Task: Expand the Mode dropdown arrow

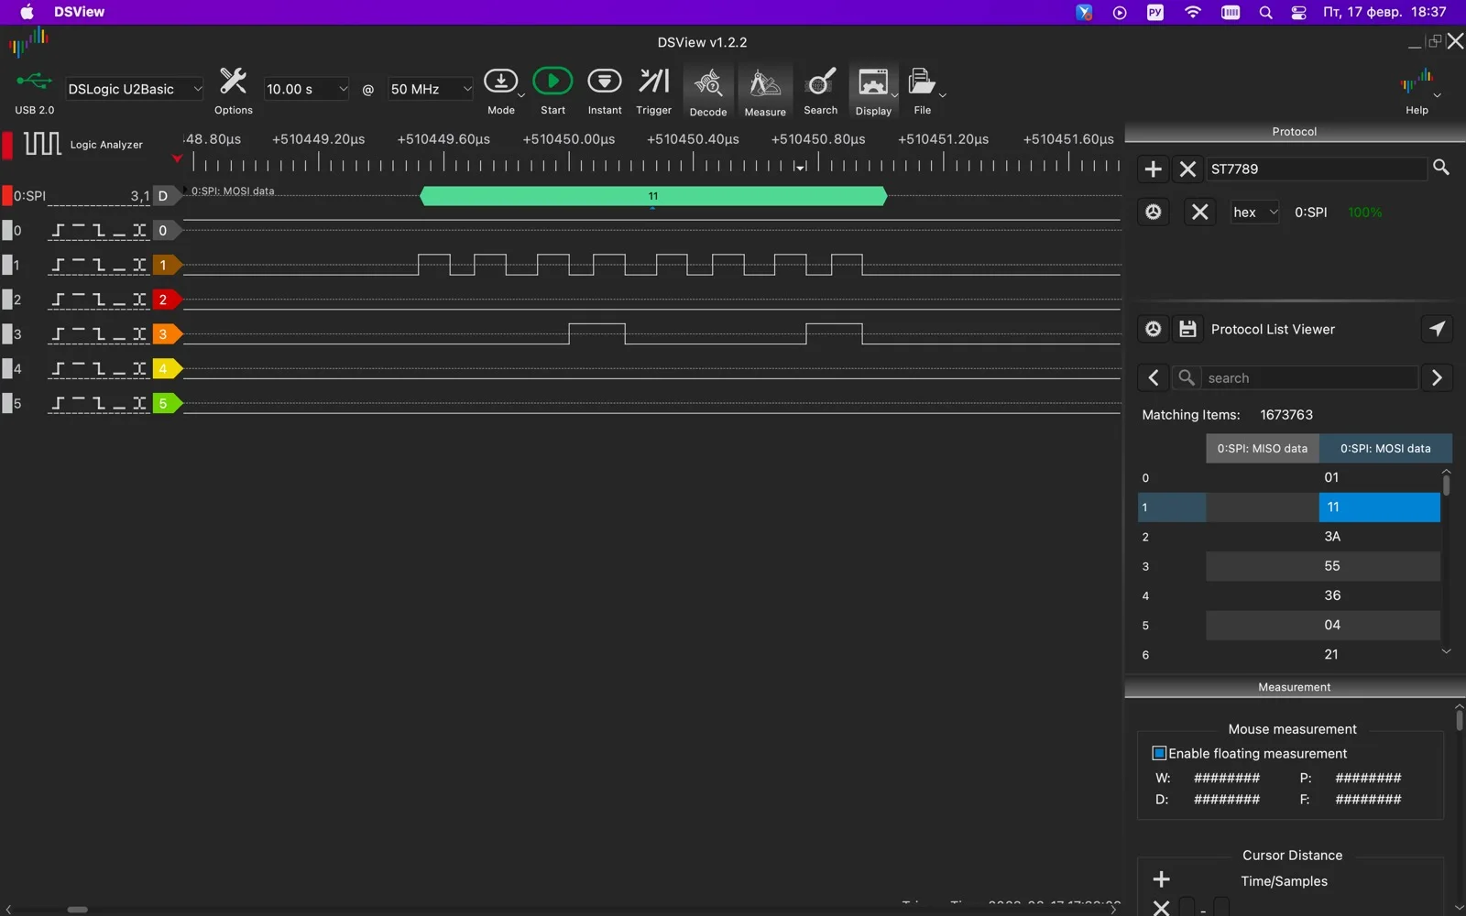Action: tap(521, 95)
